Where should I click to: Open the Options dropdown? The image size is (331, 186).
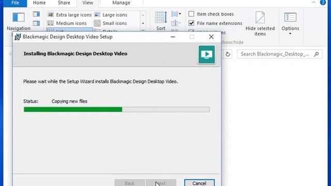(x=290, y=24)
